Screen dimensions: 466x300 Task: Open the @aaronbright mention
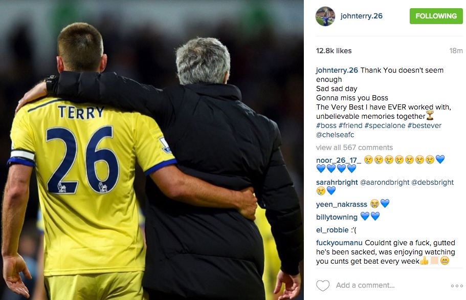pyautogui.click(x=385, y=182)
